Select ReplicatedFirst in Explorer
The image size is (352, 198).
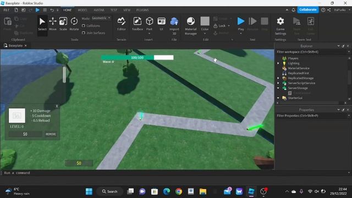298,73
